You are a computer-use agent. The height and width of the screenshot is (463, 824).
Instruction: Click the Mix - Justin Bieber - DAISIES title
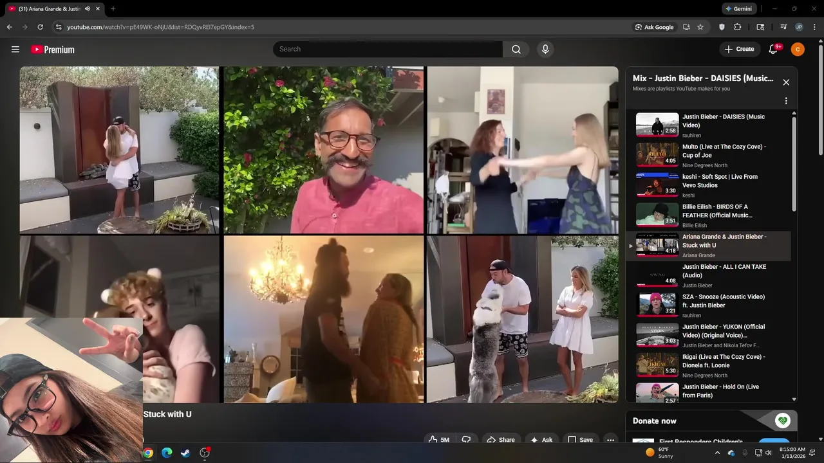[x=703, y=78]
